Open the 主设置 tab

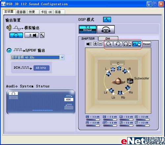coord(9,12)
